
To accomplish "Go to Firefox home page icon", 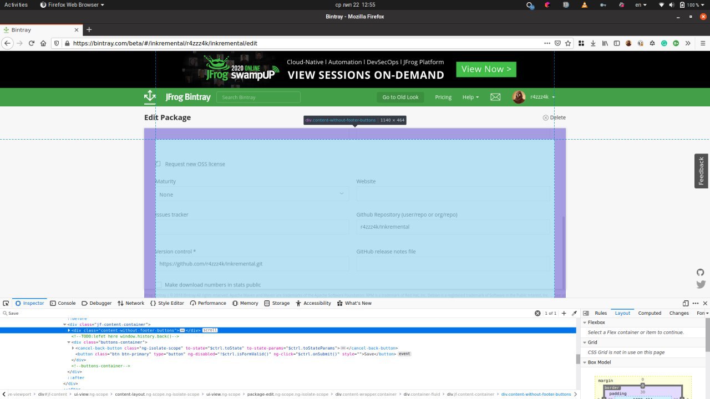I will [x=43, y=43].
